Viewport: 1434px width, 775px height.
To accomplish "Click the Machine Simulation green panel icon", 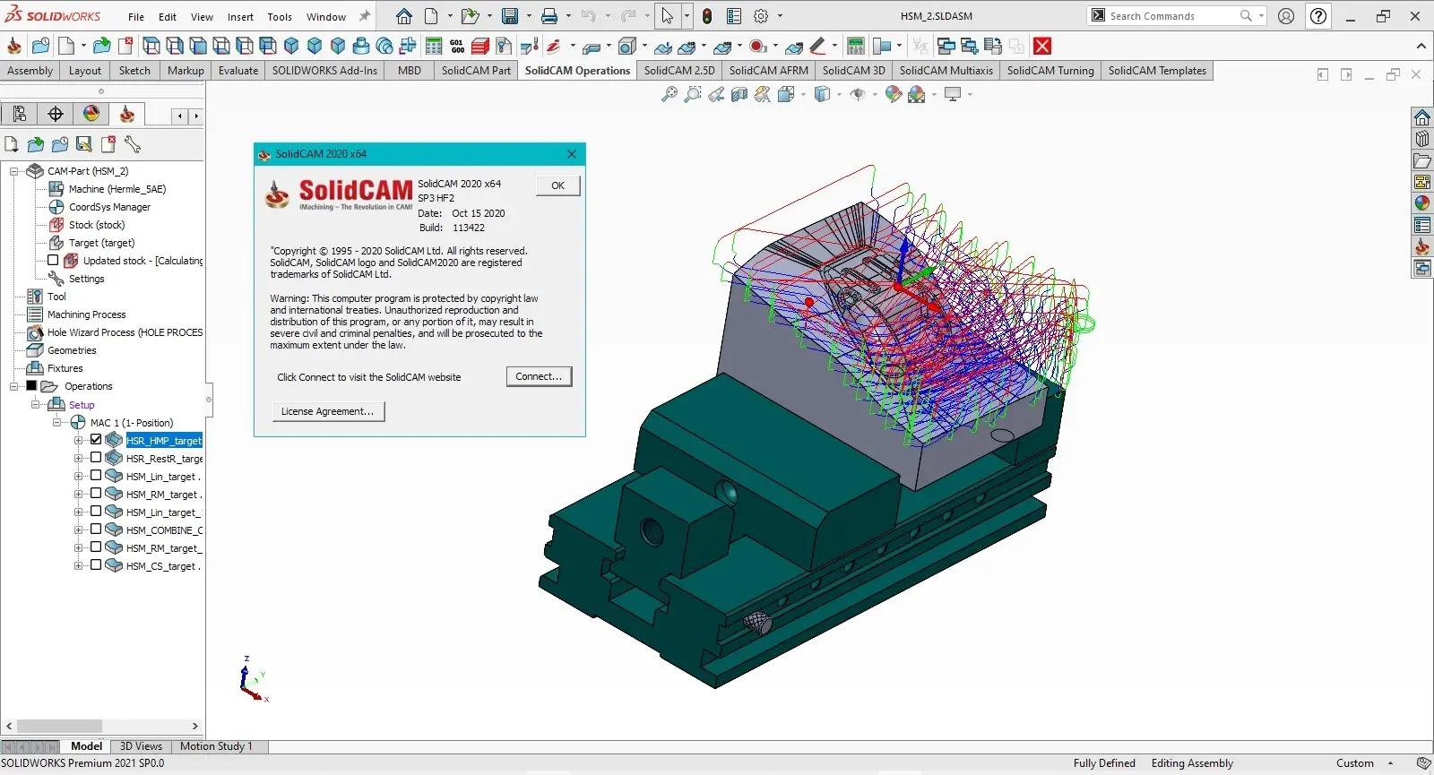I will (x=856, y=46).
